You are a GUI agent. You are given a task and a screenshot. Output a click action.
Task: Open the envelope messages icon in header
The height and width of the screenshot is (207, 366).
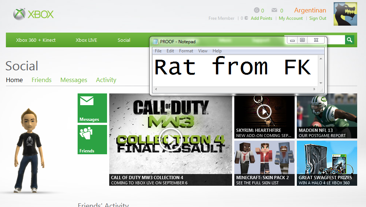pos(274,10)
